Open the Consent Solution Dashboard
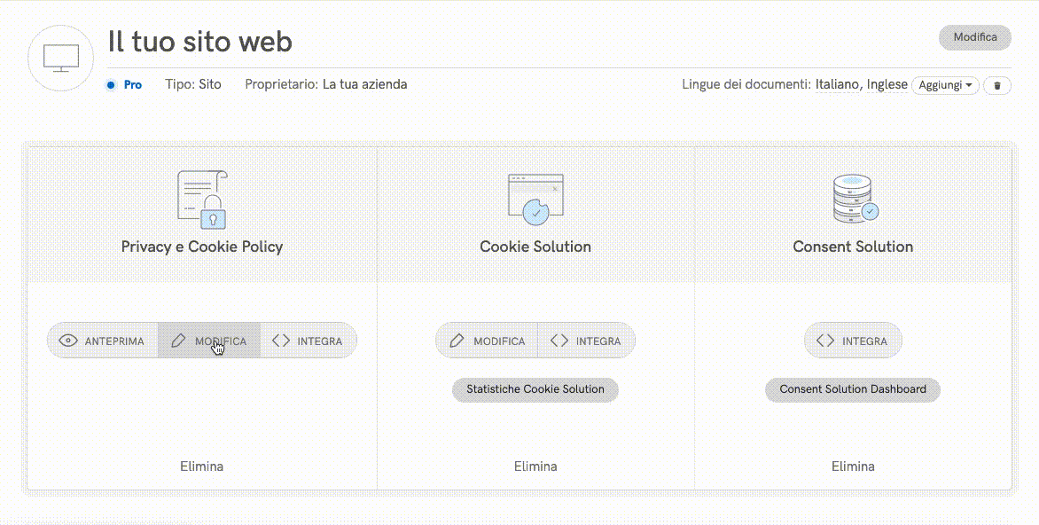The image size is (1039, 525). [852, 389]
